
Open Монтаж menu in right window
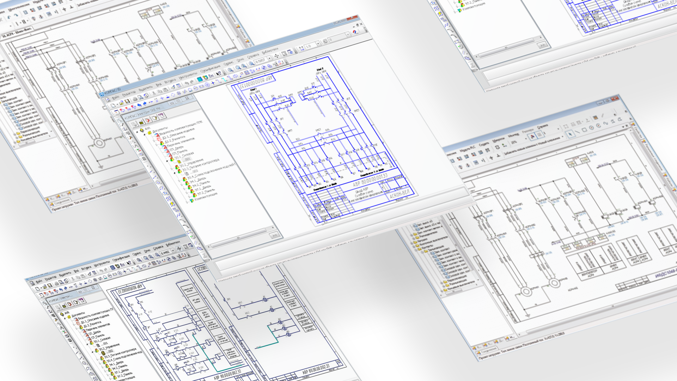(513, 135)
